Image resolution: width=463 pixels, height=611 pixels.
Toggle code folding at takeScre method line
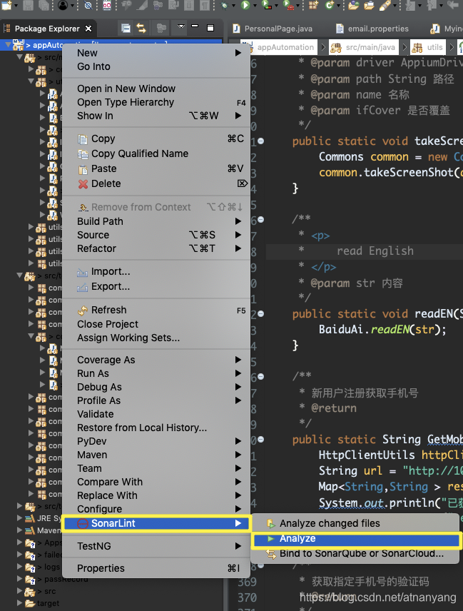click(261, 141)
